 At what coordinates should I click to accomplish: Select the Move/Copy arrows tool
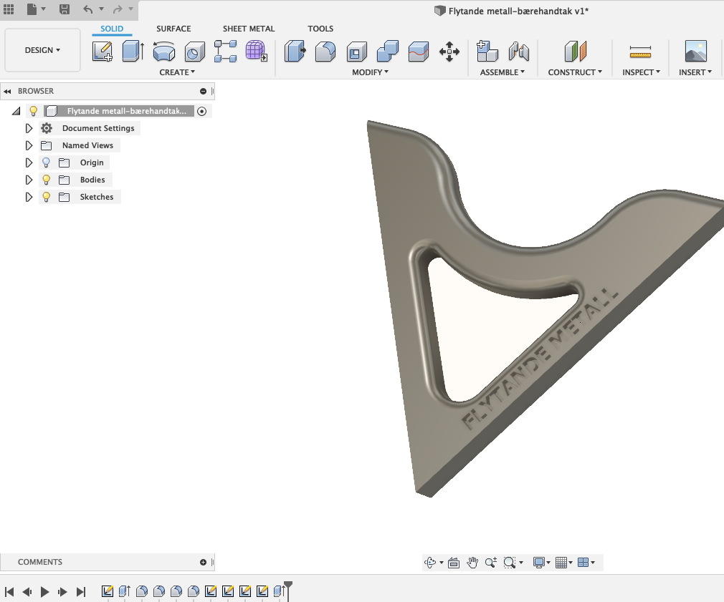[449, 51]
